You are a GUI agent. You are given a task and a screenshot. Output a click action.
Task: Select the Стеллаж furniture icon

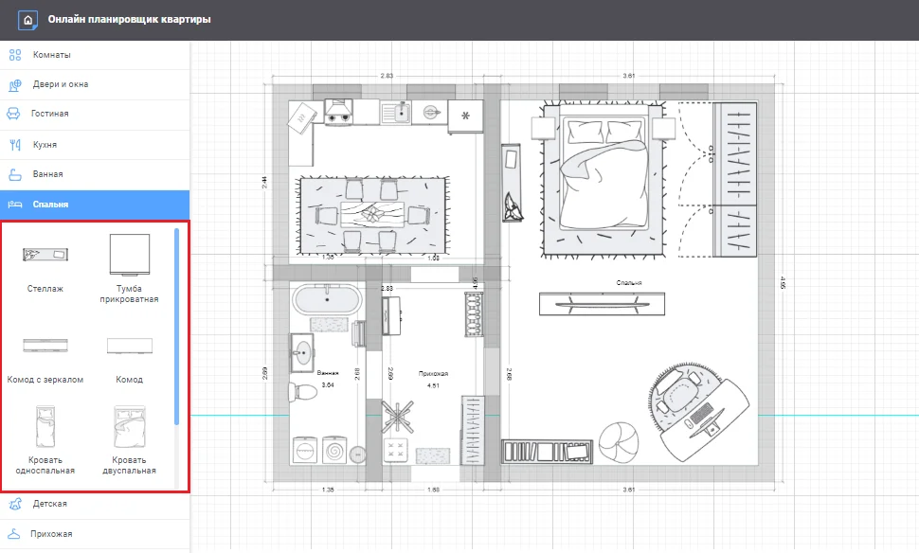pos(45,255)
